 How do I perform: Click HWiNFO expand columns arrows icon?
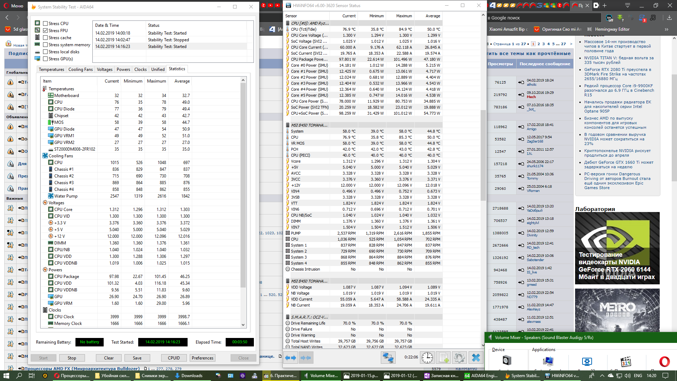[290, 358]
